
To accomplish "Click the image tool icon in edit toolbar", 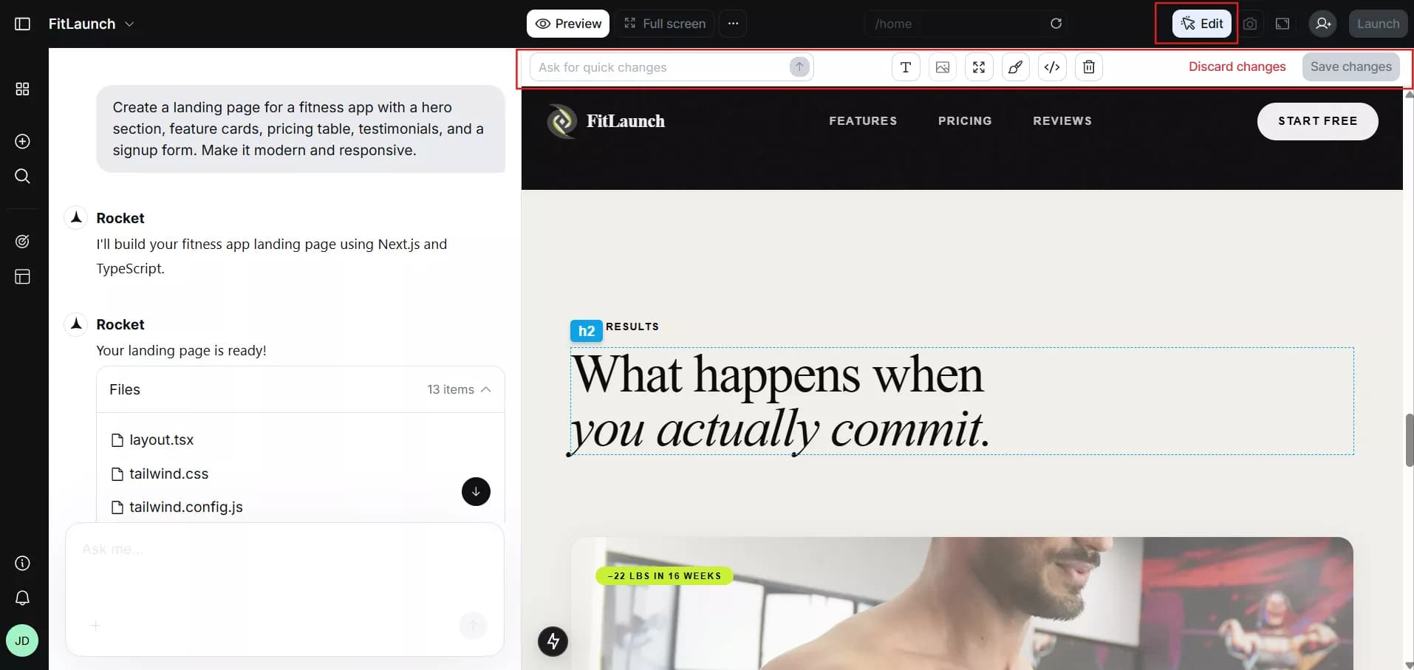I will pyautogui.click(x=943, y=67).
